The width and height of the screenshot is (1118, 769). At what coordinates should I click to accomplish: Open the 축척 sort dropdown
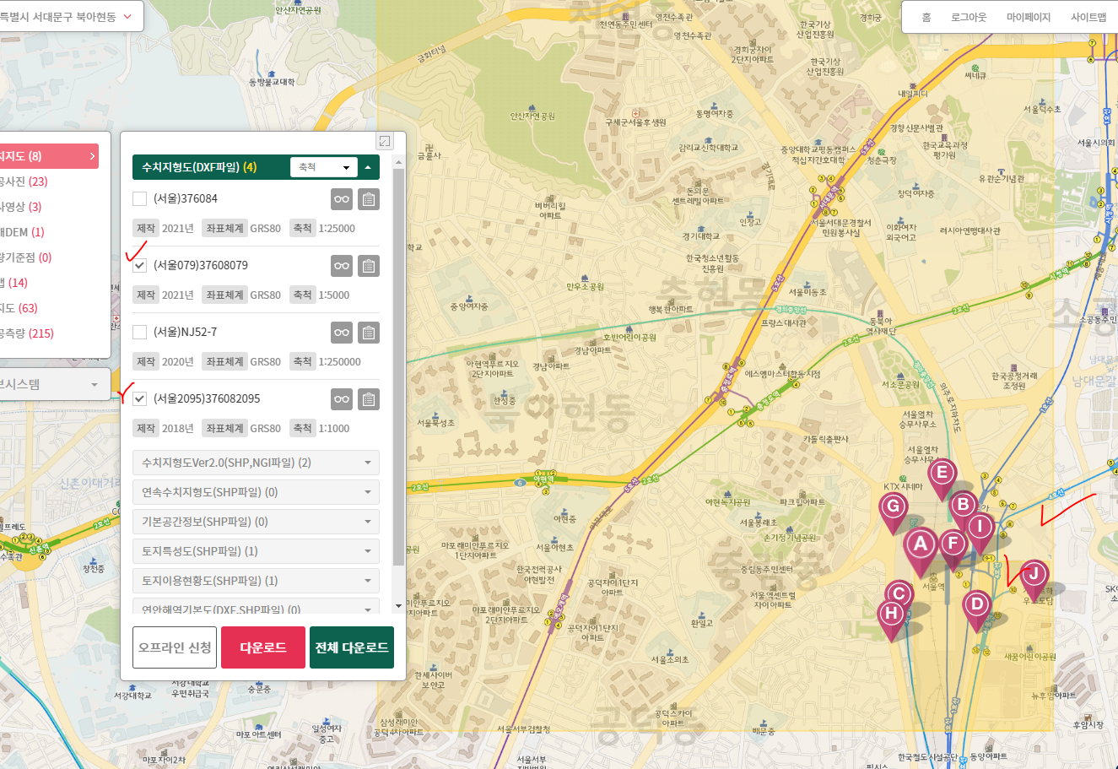point(324,167)
